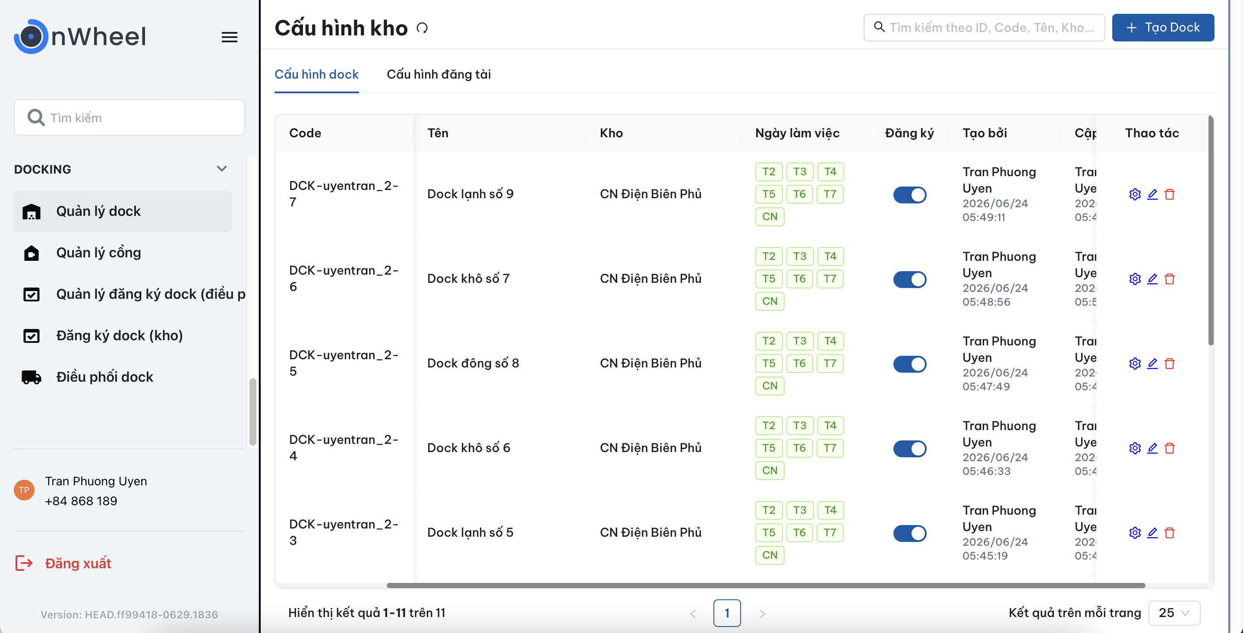The height and width of the screenshot is (633, 1243).
Task: Click the T7 tag in Dock đông số 8 row
Action: pos(830,363)
